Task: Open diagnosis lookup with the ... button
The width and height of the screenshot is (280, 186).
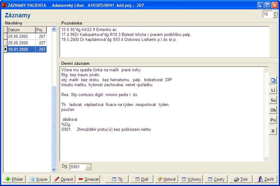Action: pos(88,167)
